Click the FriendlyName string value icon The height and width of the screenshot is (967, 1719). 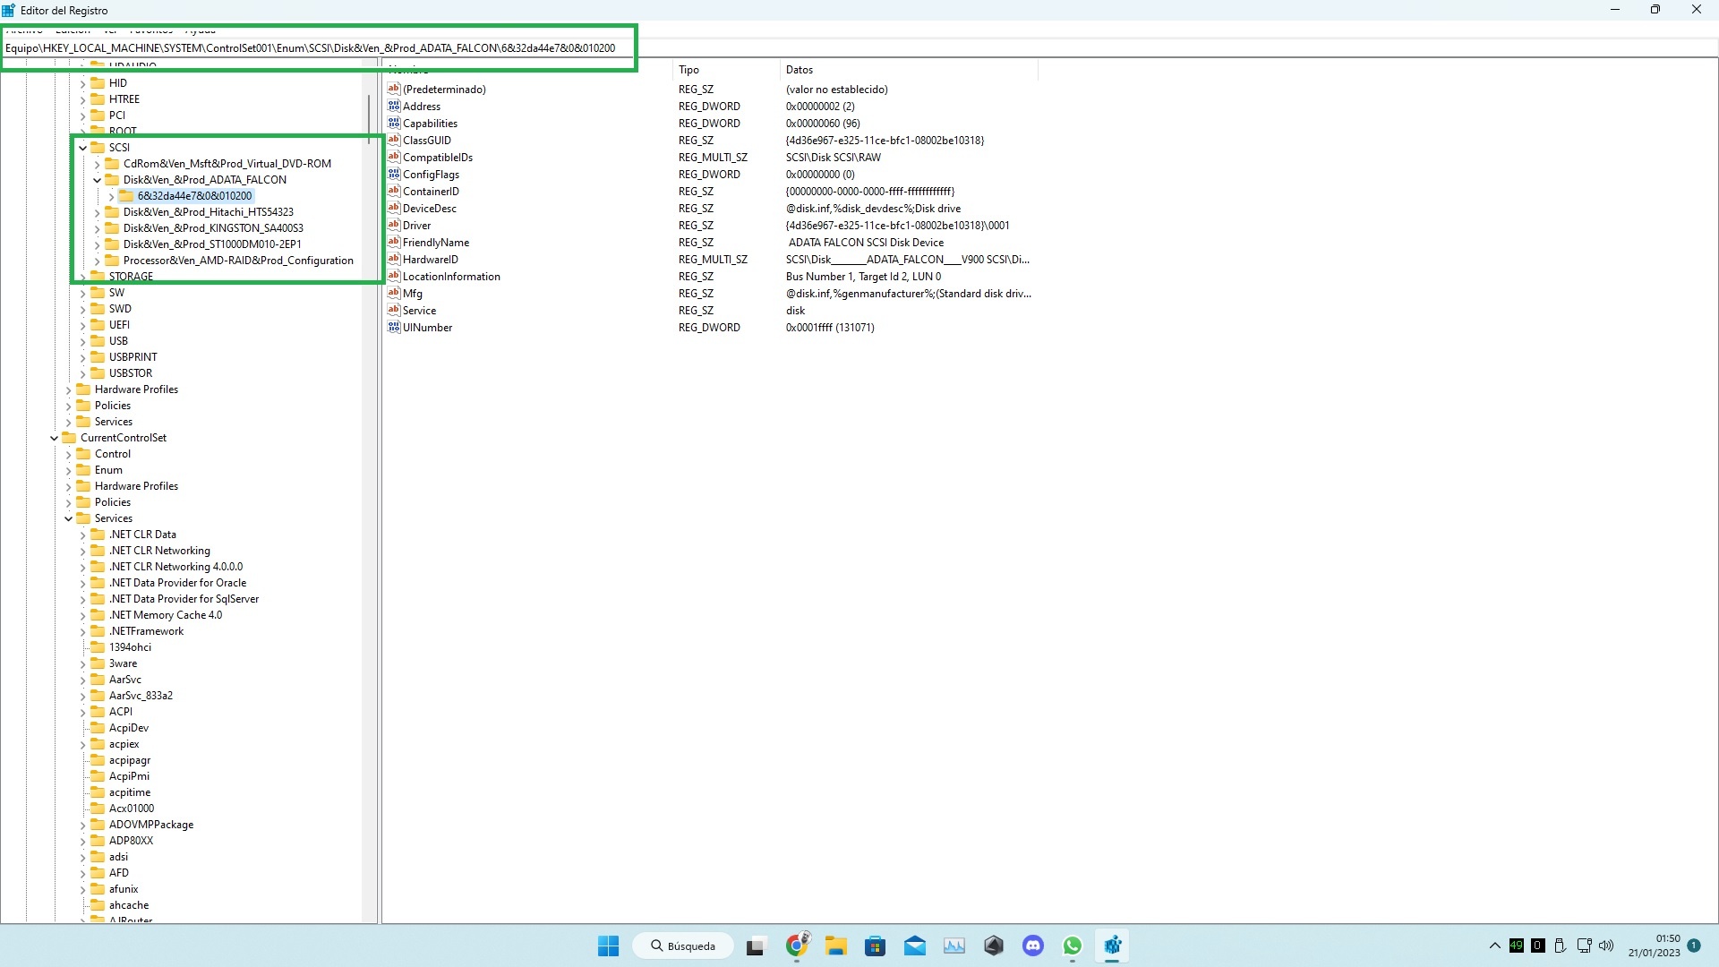393,242
